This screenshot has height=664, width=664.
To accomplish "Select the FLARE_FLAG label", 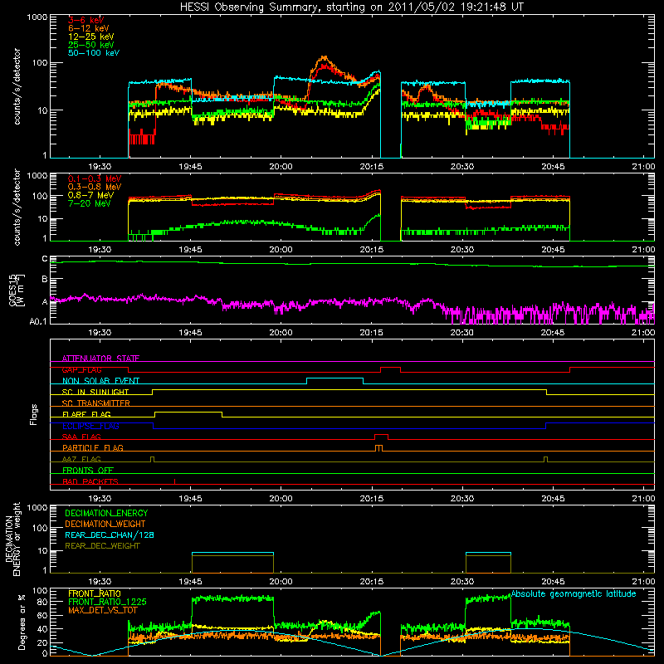I will click(x=86, y=414).
